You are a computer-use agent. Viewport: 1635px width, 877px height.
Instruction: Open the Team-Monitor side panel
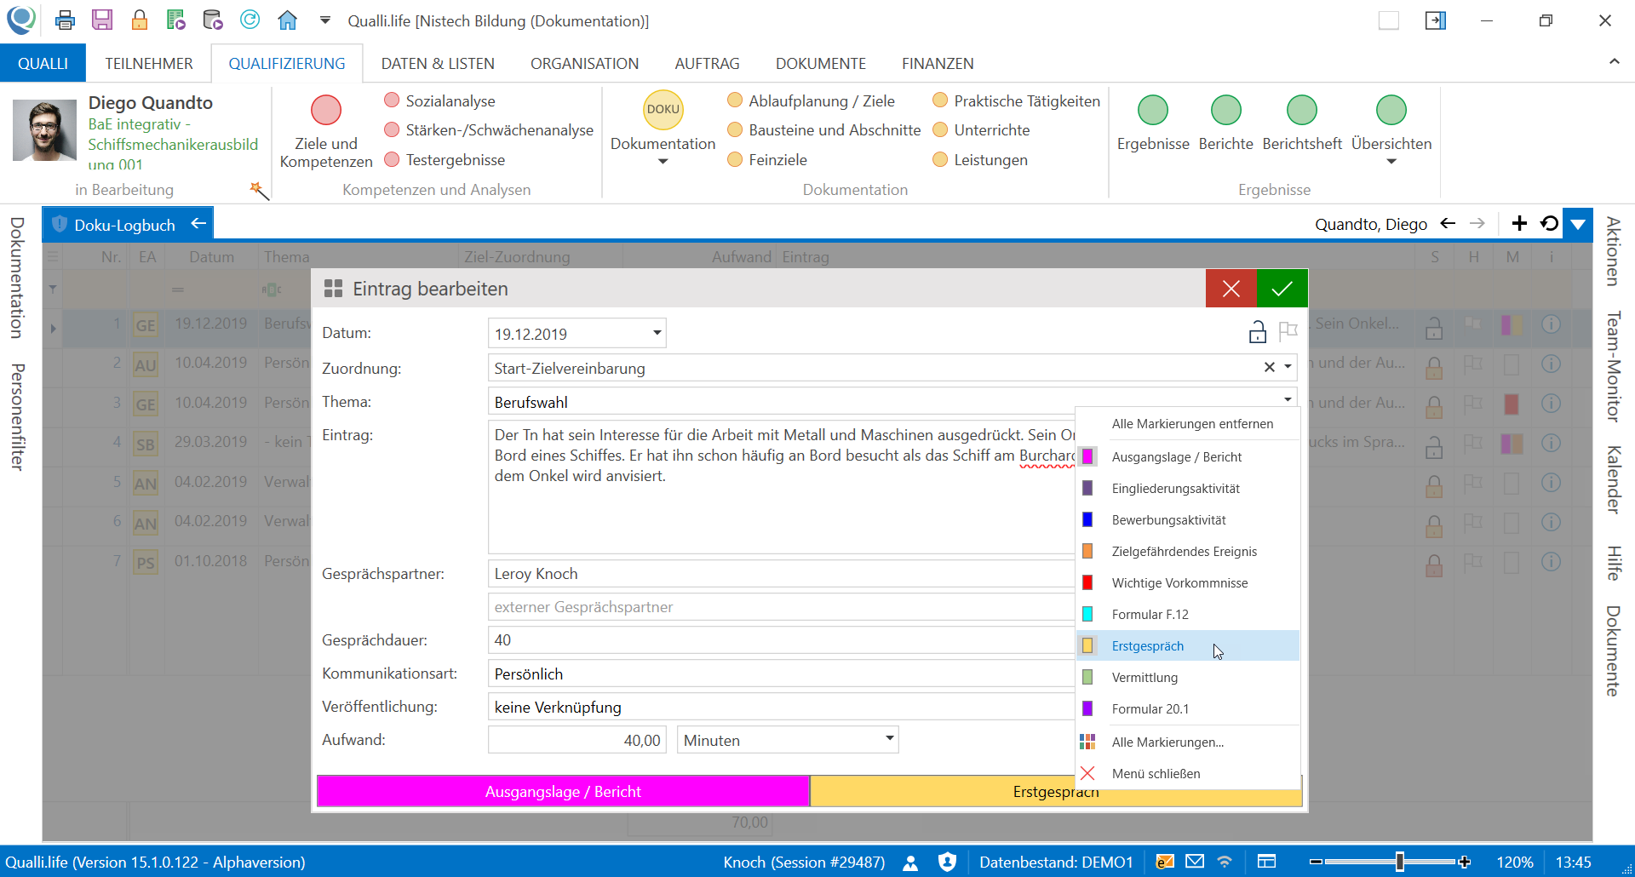pos(1613,367)
